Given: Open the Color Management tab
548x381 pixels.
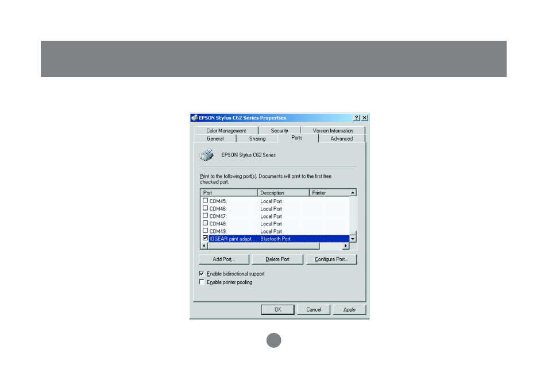Looking at the screenshot, I should pyautogui.click(x=226, y=131).
